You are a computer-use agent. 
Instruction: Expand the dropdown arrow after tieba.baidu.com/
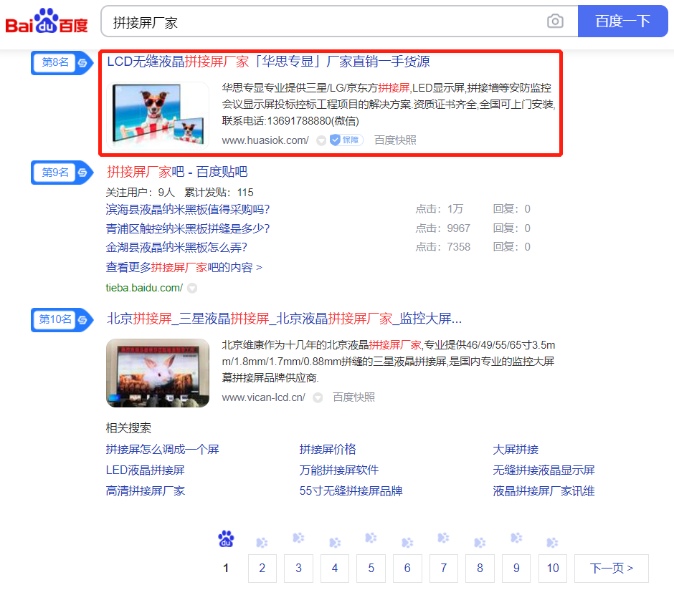click(193, 288)
